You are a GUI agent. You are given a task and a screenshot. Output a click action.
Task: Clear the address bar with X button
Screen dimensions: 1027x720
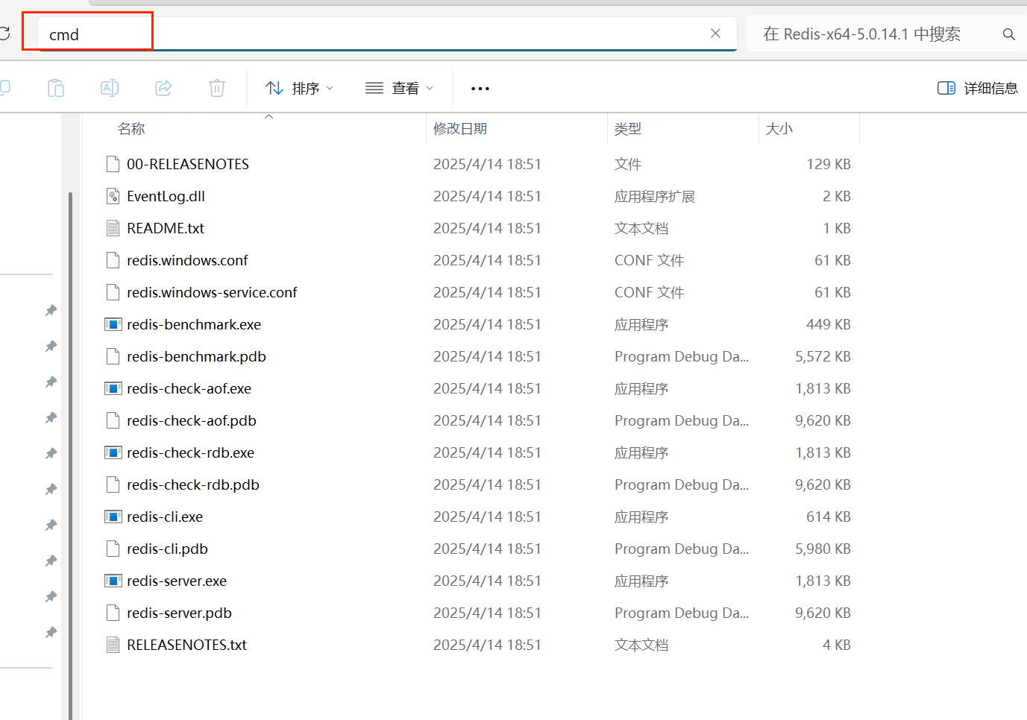[715, 34]
